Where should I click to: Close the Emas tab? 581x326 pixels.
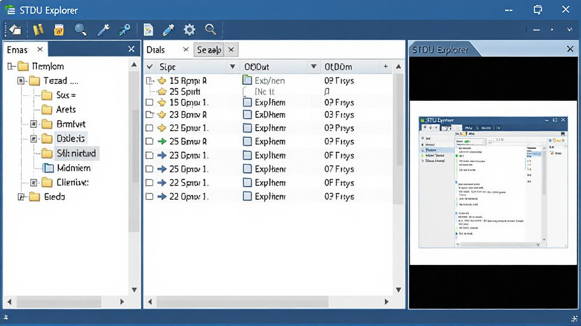tap(40, 49)
